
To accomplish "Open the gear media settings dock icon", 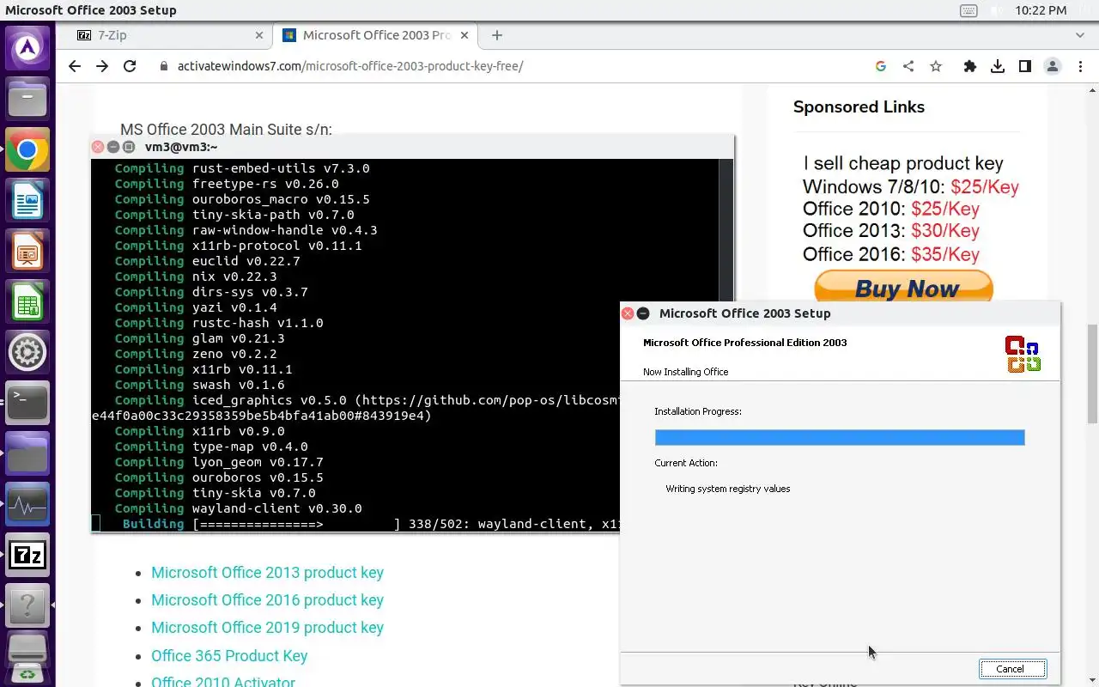I will pyautogui.click(x=27, y=353).
